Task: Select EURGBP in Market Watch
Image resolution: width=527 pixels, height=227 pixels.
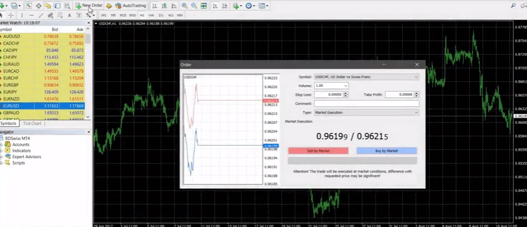Action: [43, 84]
